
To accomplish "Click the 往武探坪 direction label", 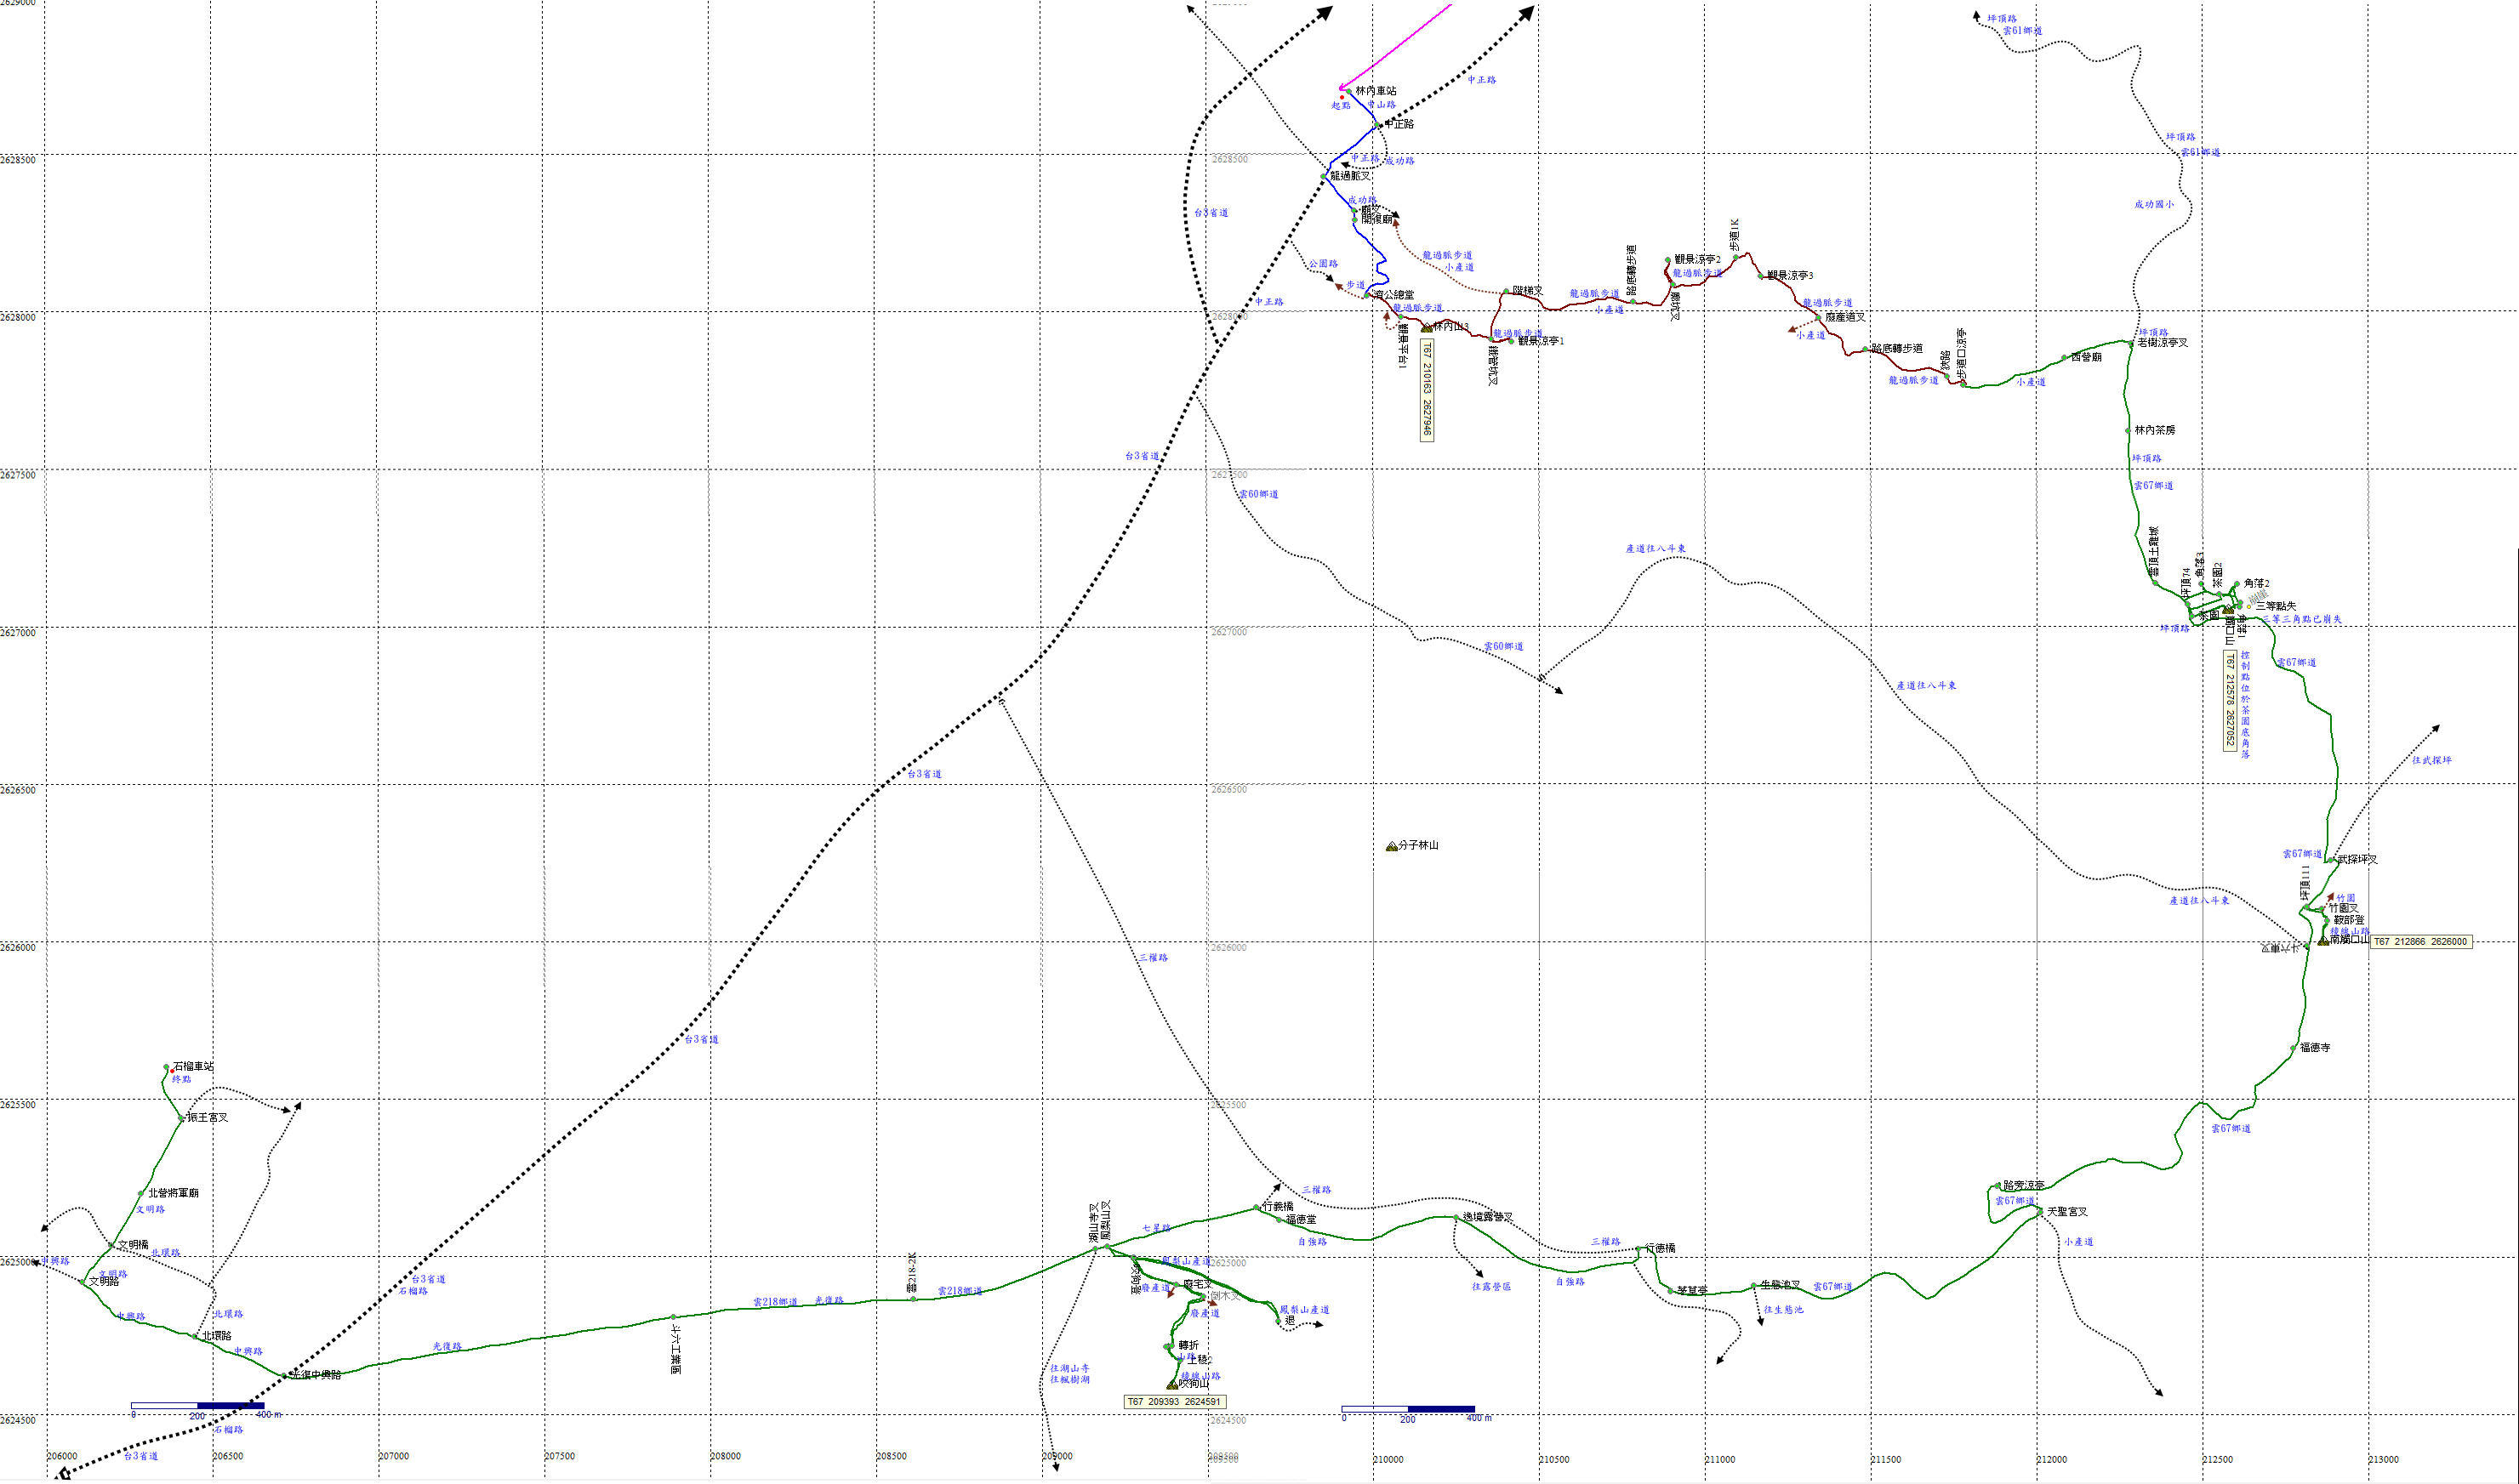I will coord(2431,760).
